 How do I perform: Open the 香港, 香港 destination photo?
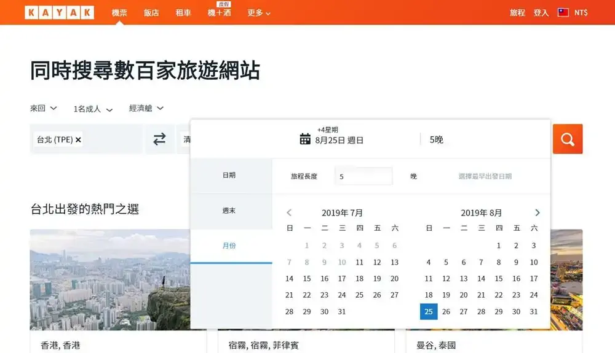click(x=110, y=279)
